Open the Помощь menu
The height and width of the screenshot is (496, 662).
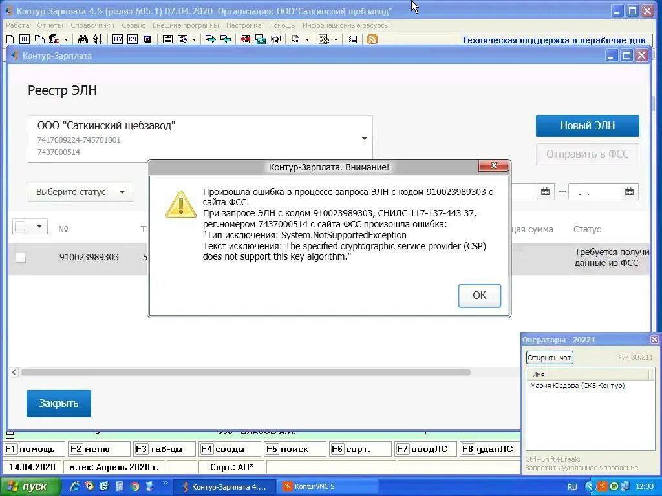click(282, 25)
